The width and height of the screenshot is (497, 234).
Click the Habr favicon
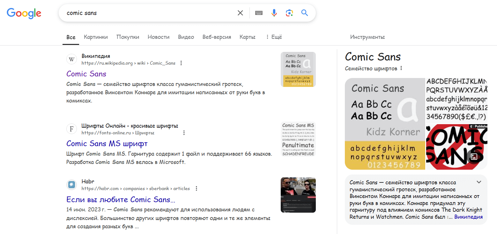[72, 185]
